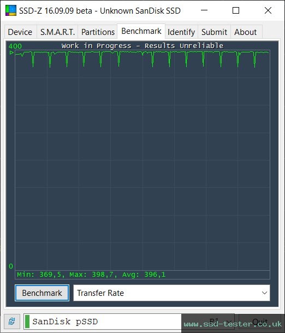Maximize the SSD-Z window

coord(236,10)
